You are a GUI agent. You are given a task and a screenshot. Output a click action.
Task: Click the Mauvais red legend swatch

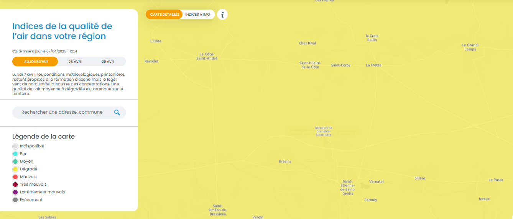15,177
